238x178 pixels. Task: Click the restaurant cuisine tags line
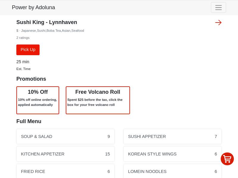(50, 31)
